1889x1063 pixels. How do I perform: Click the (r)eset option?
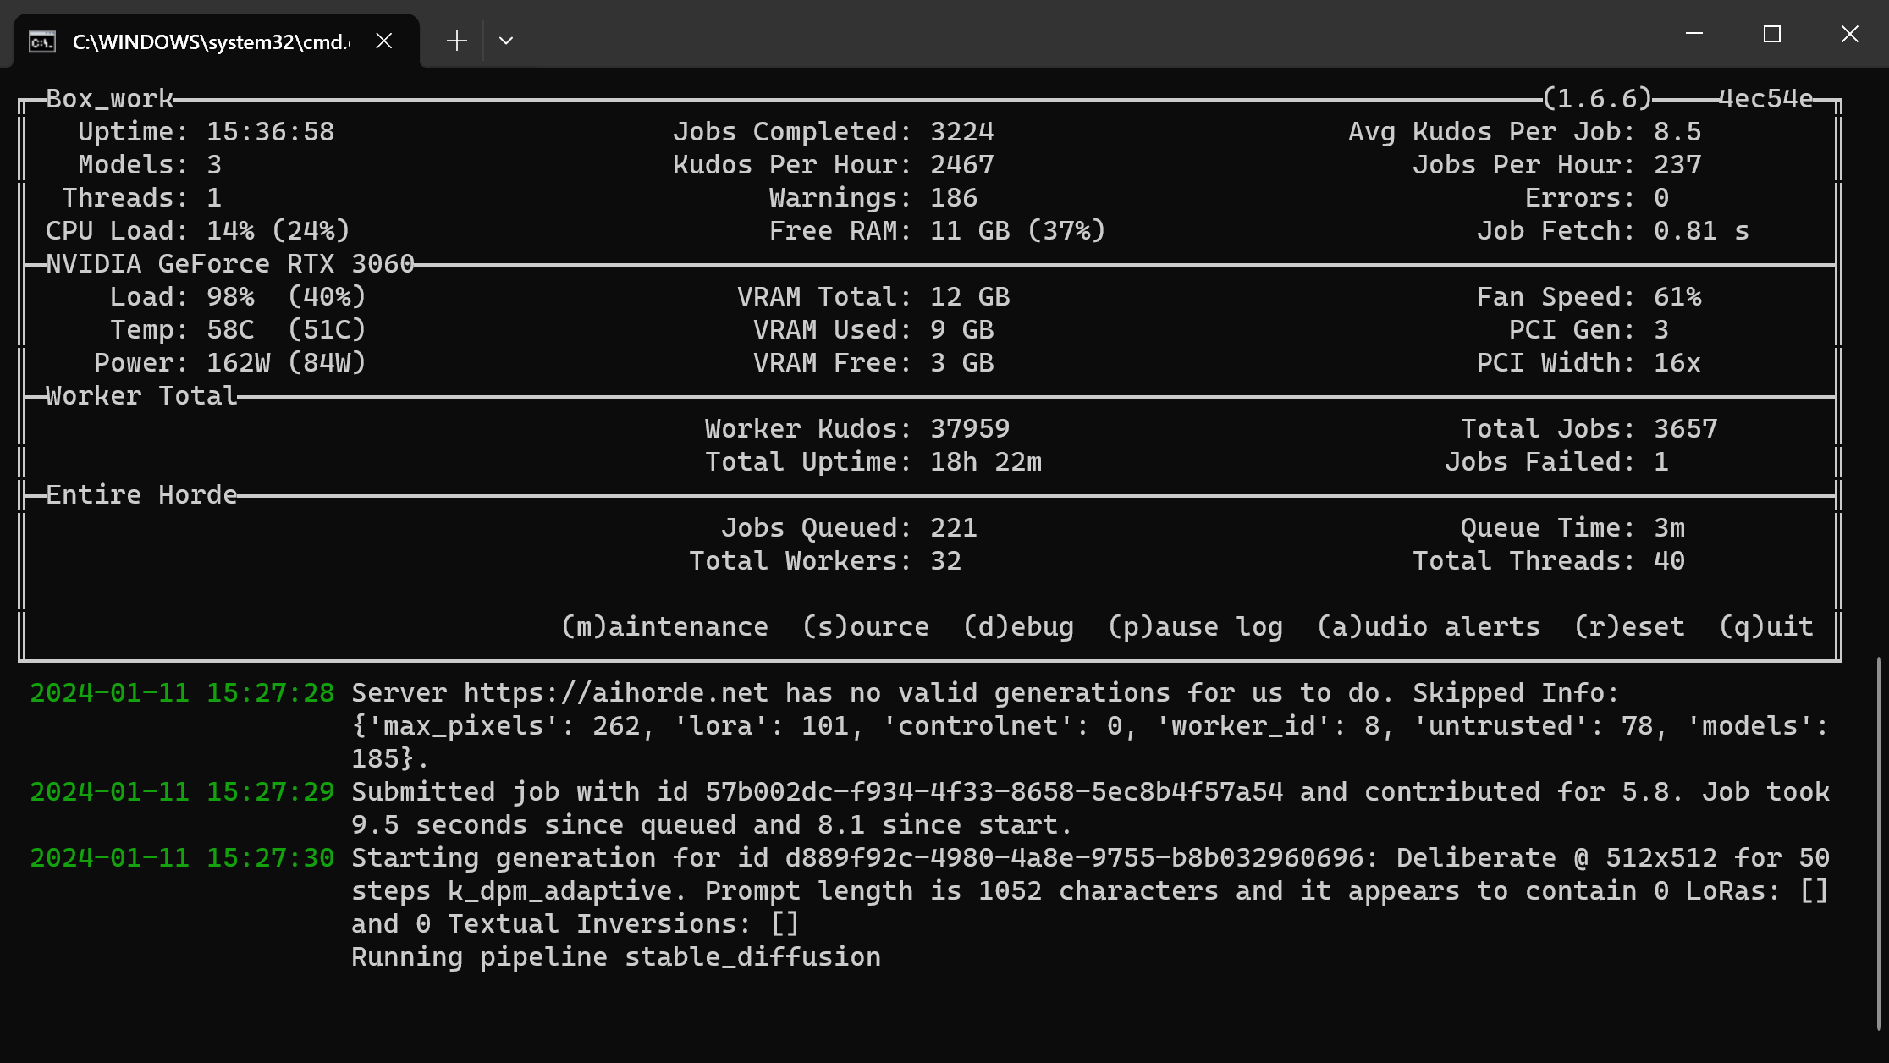tap(1630, 626)
